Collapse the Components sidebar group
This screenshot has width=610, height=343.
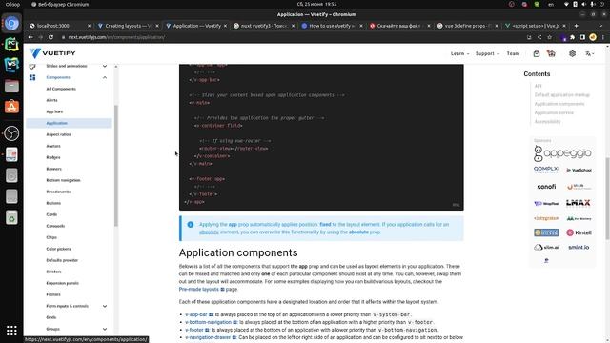pos(105,77)
